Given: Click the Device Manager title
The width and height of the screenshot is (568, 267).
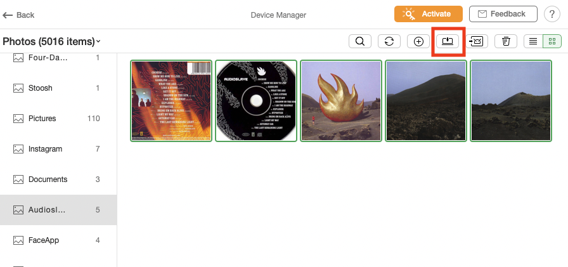Looking at the screenshot, I should point(278,15).
